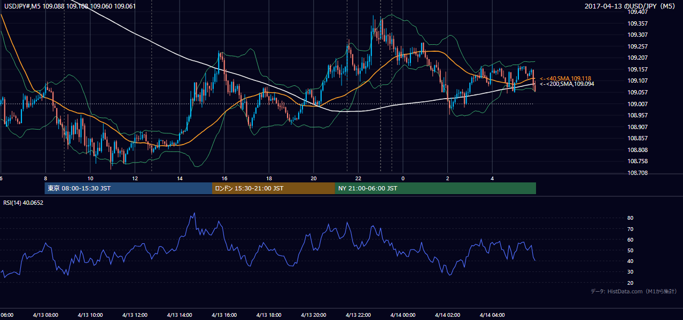This screenshot has width=683, height=320.
Task: Click price scale label 109.357
Action: click(x=637, y=23)
